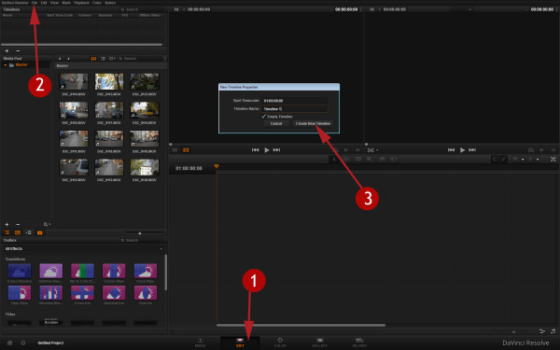Screen dimensions: 560x350
Task: Delete a bin with the Media Pool minus icon
Action: (18, 224)
